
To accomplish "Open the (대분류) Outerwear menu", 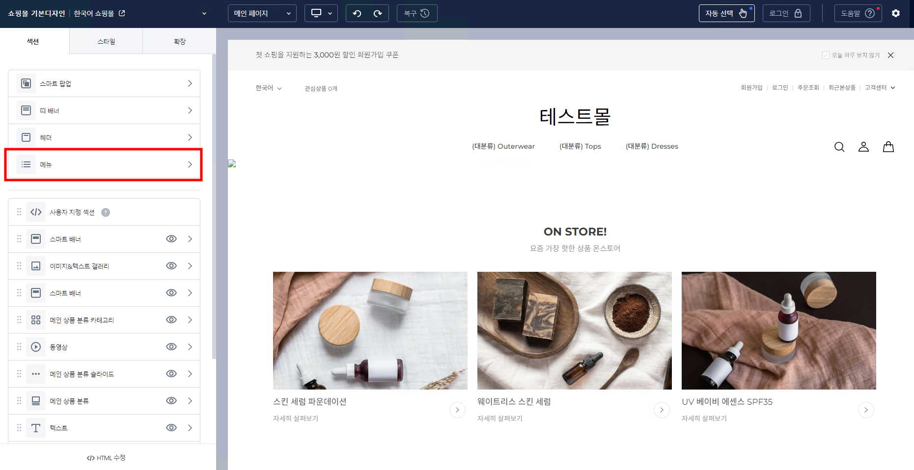I will 503,146.
